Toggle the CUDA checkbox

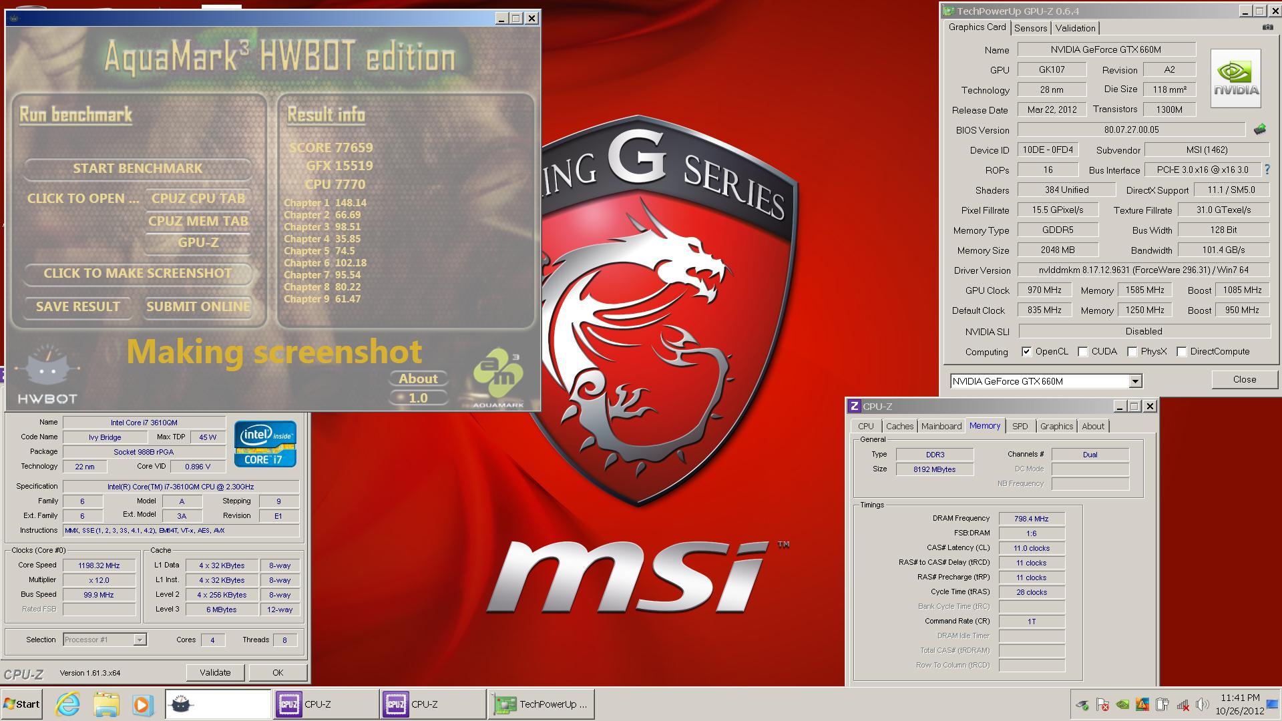coord(1082,352)
